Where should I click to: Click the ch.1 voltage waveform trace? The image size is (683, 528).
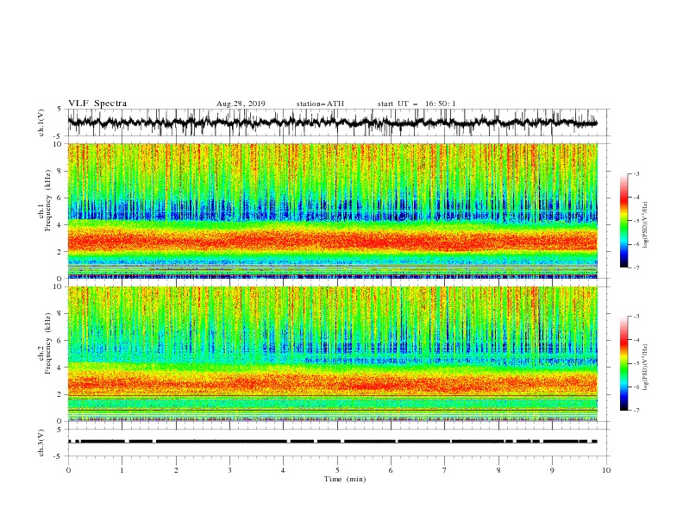tap(332, 123)
